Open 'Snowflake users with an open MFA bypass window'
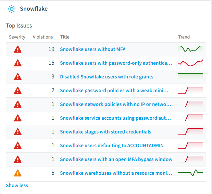 (116, 159)
